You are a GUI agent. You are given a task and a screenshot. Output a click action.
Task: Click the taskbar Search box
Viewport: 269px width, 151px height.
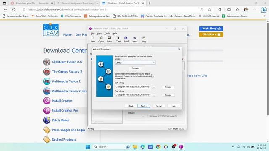tap(111, 147)
